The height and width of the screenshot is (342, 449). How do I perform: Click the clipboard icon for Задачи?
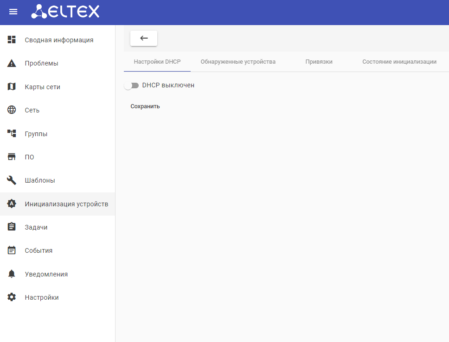[12, 227]
